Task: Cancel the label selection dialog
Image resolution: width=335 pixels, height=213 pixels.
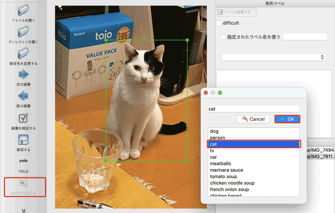Action: pos(253,119)
